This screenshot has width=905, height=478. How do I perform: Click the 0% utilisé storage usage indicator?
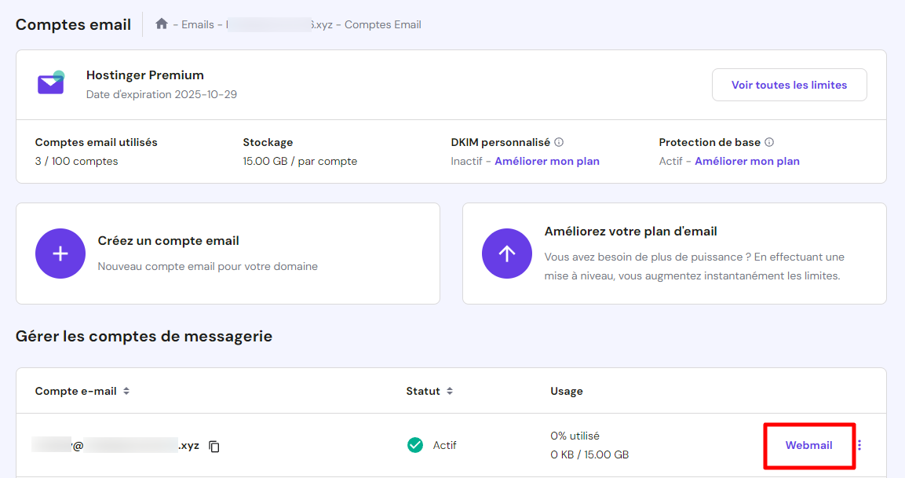click(x=574, y=435)
